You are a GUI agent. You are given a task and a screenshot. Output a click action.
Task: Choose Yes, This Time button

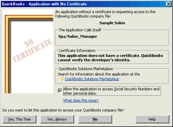(20, 119)
